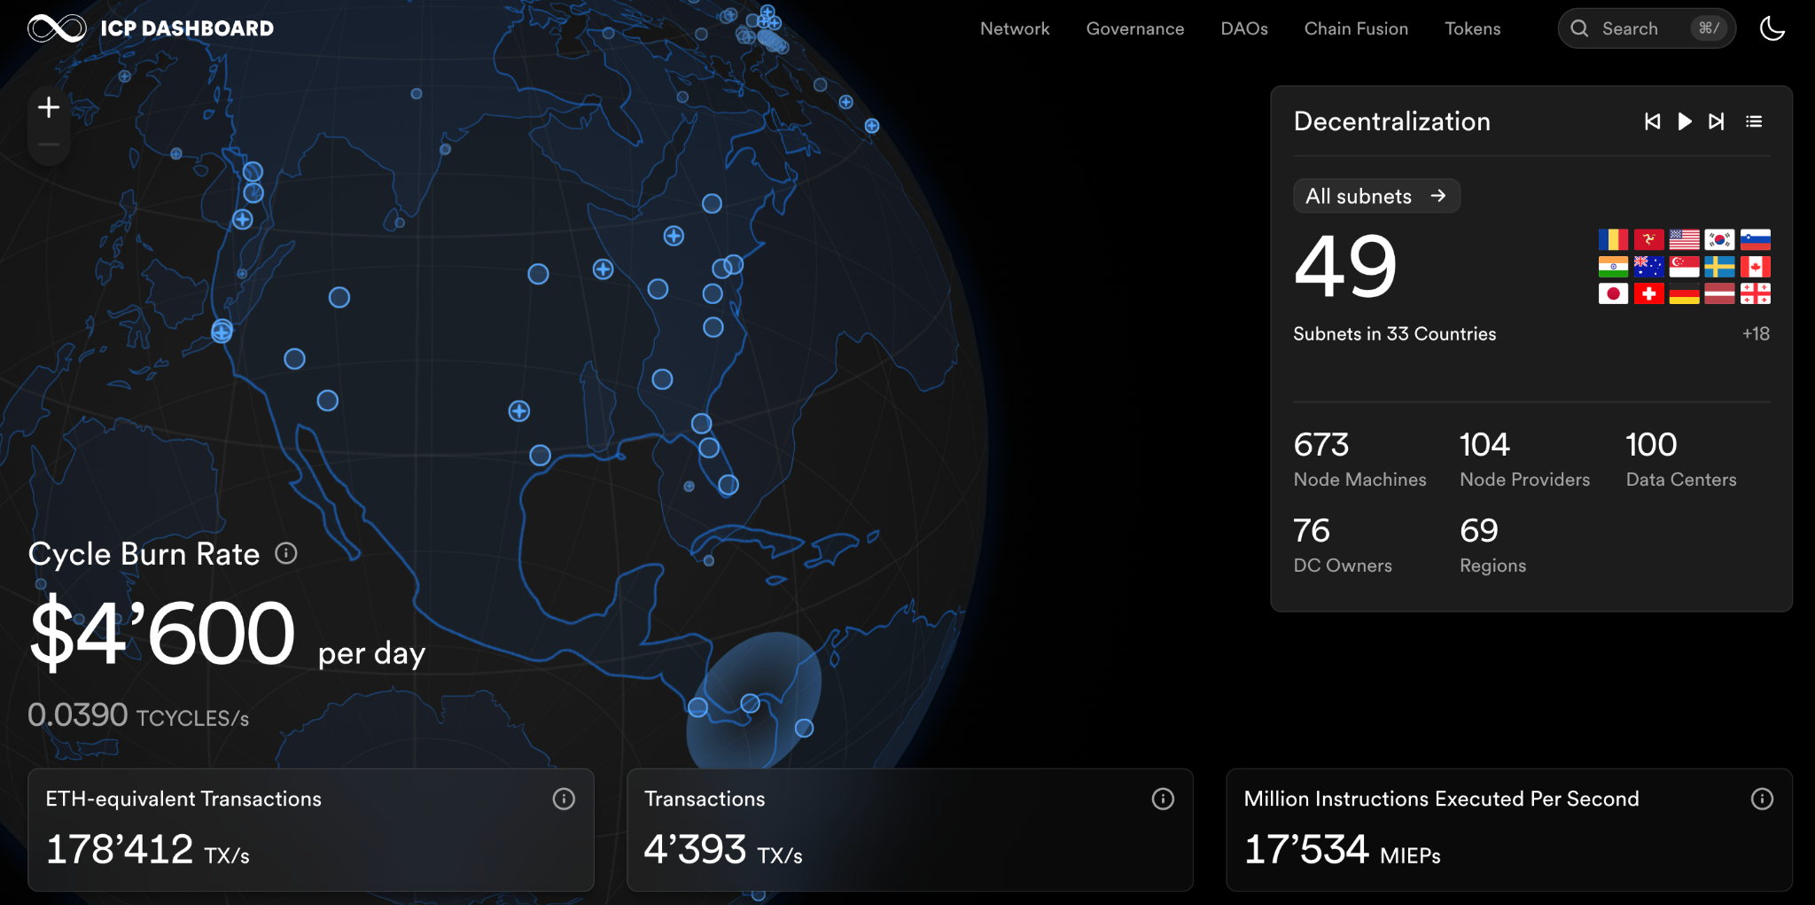1815x905 pixels.
Task: Focus the Search input field
Action: pos(1647,28)
